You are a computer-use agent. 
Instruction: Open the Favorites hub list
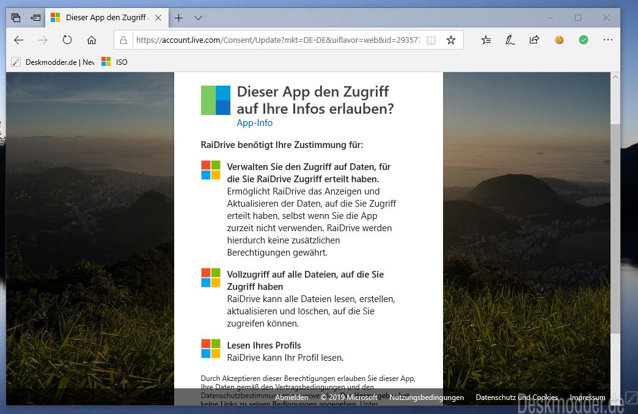[486, 40]
